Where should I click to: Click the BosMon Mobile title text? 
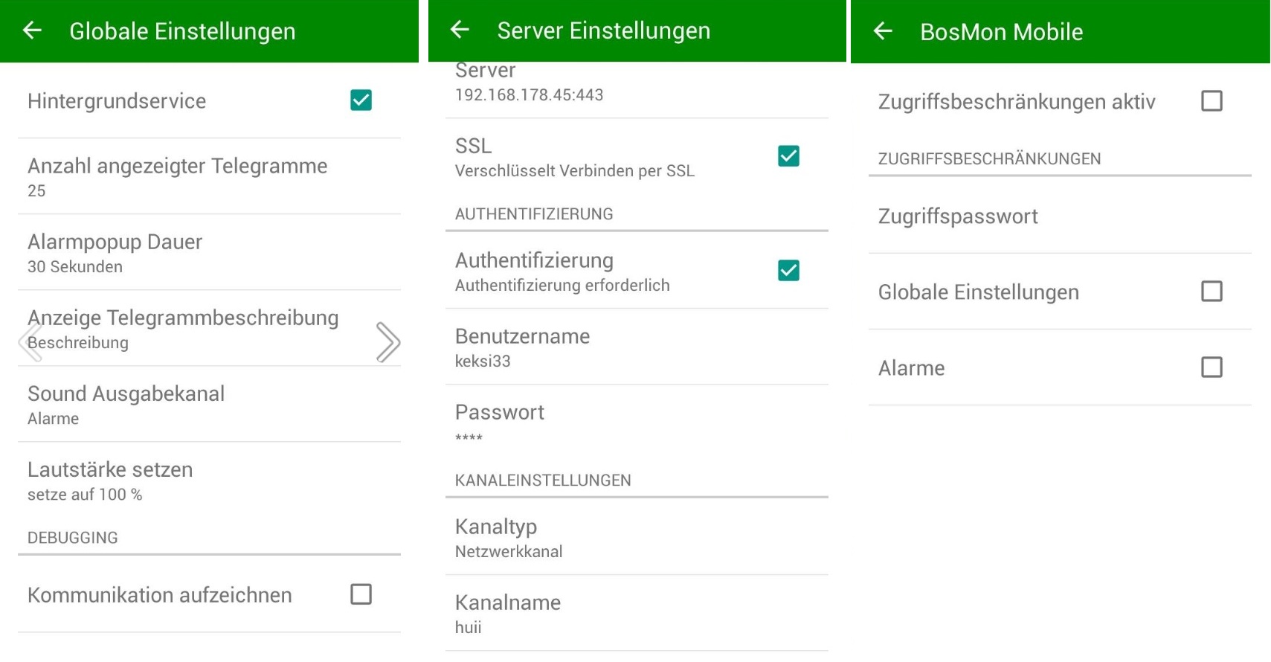[x=1001, y=32]
